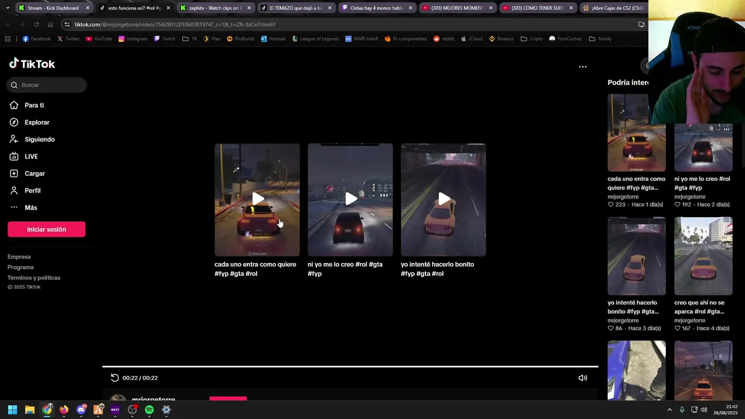Click the browser back arrow

coord(8,24)
